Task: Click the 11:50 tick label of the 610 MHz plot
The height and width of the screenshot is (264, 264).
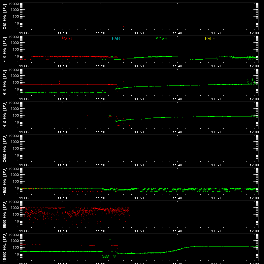Action: point(216,99)
